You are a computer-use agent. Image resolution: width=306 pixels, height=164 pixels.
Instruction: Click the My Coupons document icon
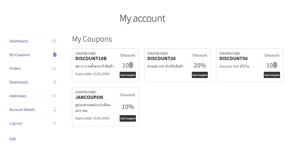55,55
